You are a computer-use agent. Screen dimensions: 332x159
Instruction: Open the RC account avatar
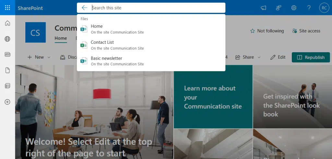324,8
